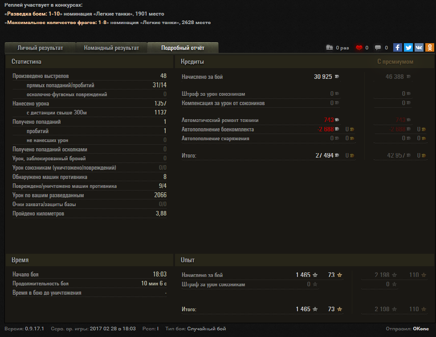
Task: Open uploader profile OKone
Action: coord(421,329)
